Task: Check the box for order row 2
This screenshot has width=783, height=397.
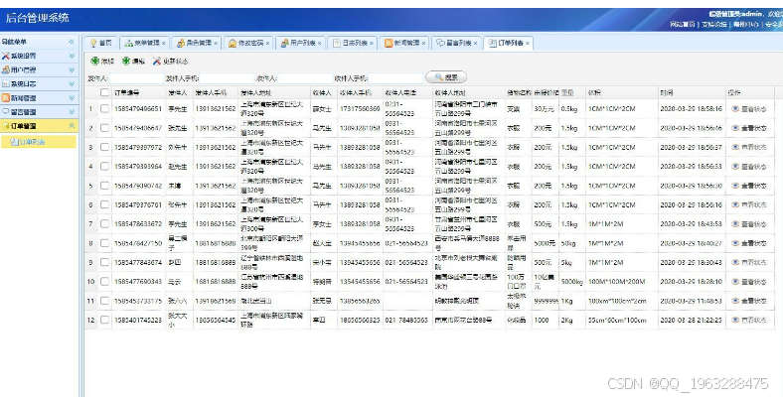Action: (104, 128)
